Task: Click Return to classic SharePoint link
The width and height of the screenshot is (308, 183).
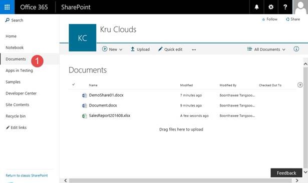Action: click(x=27, y=175)
